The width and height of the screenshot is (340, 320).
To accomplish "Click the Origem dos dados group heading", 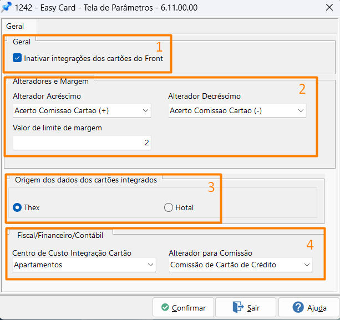I will [x=85, y=180].
